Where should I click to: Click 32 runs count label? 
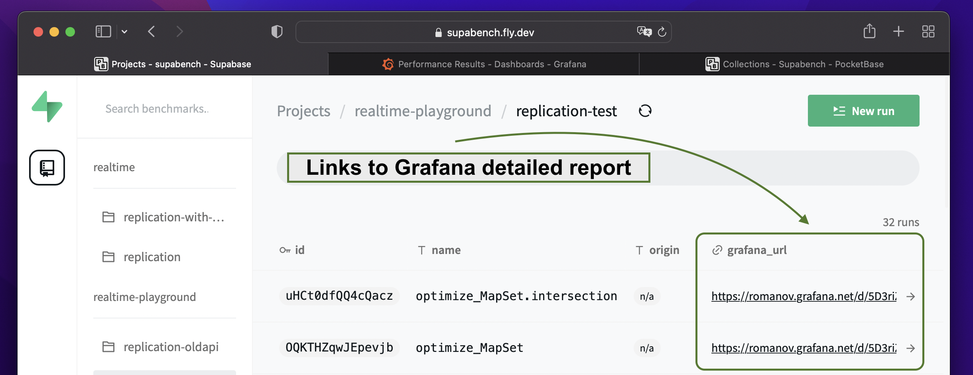coord(900,222)
